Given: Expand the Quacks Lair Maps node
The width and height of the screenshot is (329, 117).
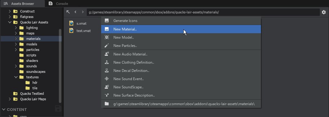Looking at the screenshot, I should click(10, 99).
